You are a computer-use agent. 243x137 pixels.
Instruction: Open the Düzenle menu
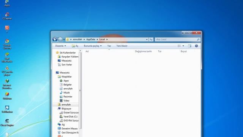pos(61,46)
